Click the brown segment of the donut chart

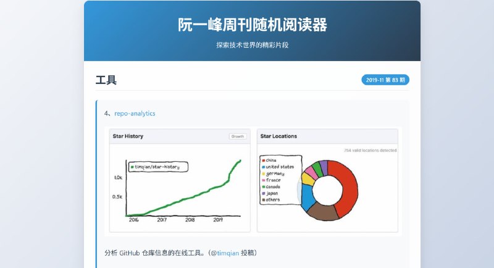324,212
